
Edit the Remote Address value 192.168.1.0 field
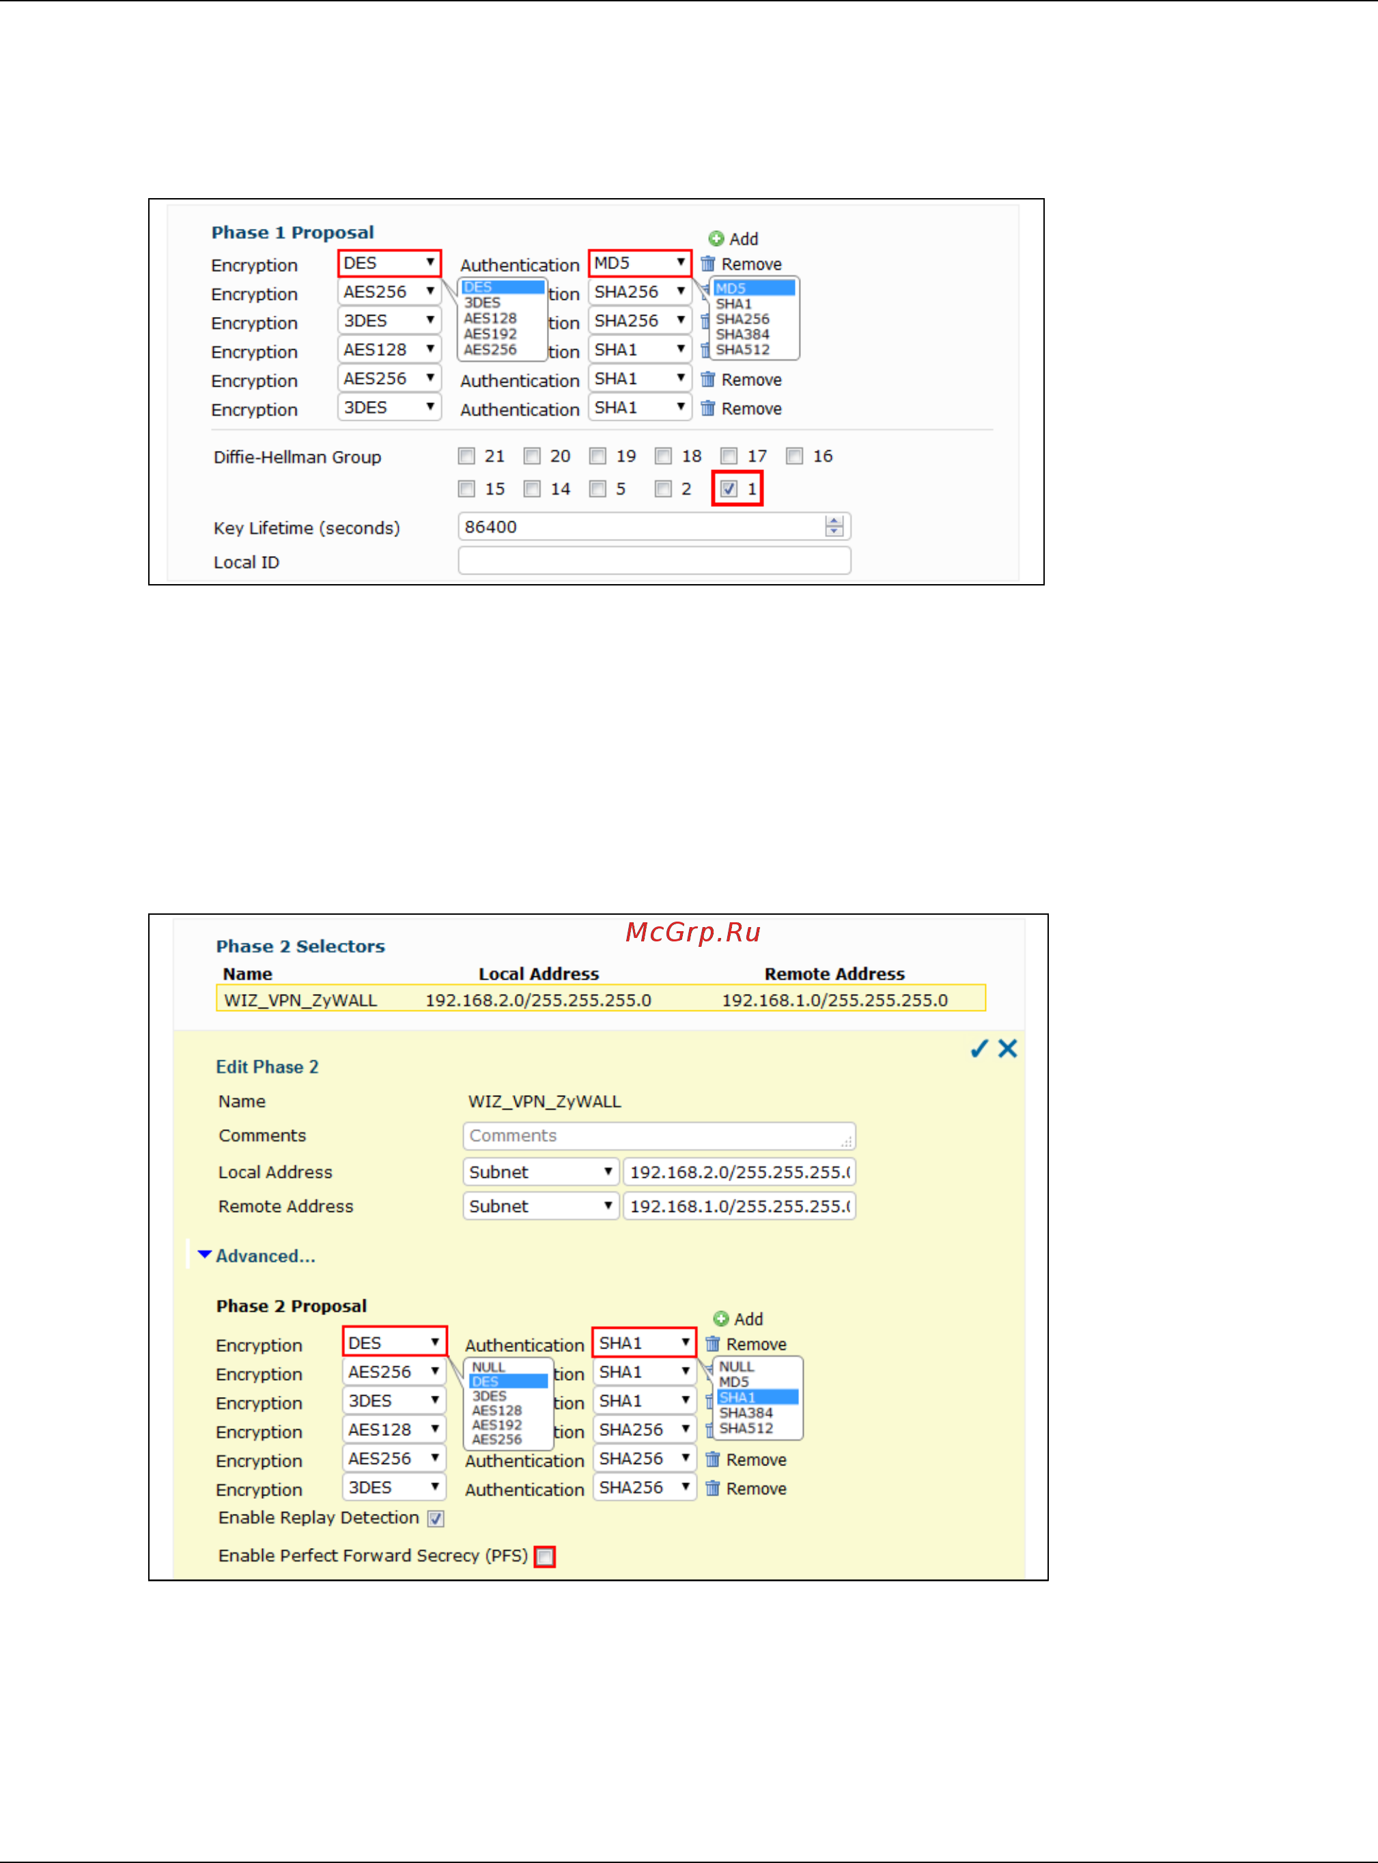[x=740, y=1206]
